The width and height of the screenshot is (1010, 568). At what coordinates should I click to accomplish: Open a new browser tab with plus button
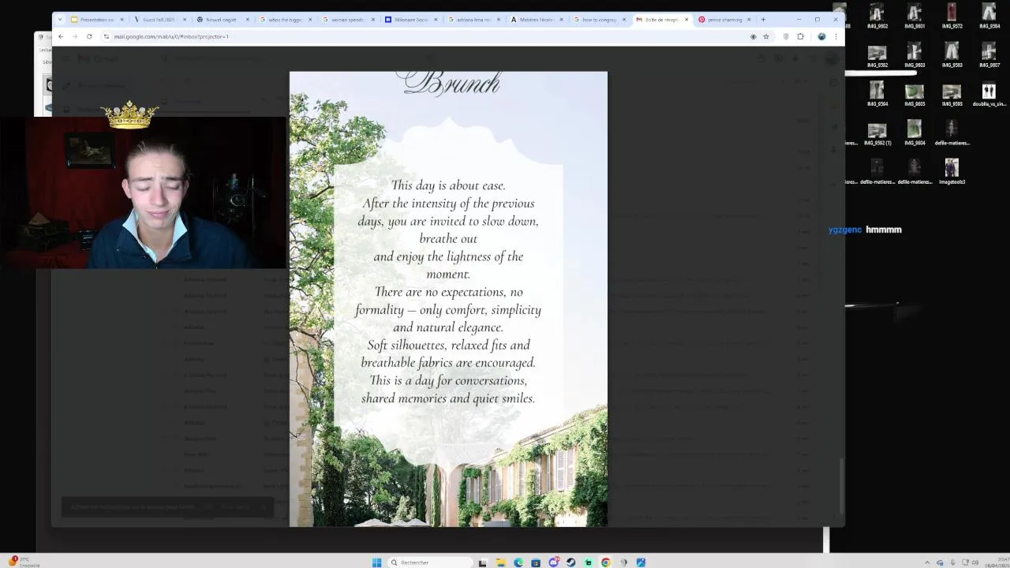[763, 20]
